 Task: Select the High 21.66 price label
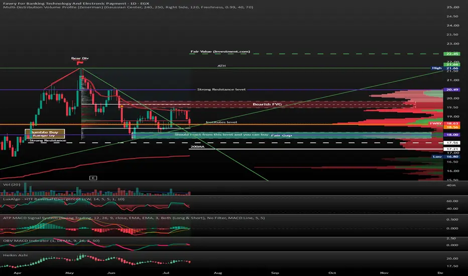[446, 68]
